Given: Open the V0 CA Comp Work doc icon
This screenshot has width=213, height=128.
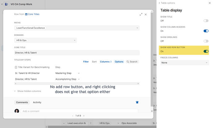Looking at the screenshot, I should (6, 4).
